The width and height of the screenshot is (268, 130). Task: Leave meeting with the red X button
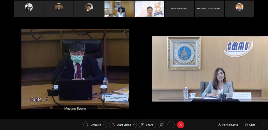coord(181,125)
